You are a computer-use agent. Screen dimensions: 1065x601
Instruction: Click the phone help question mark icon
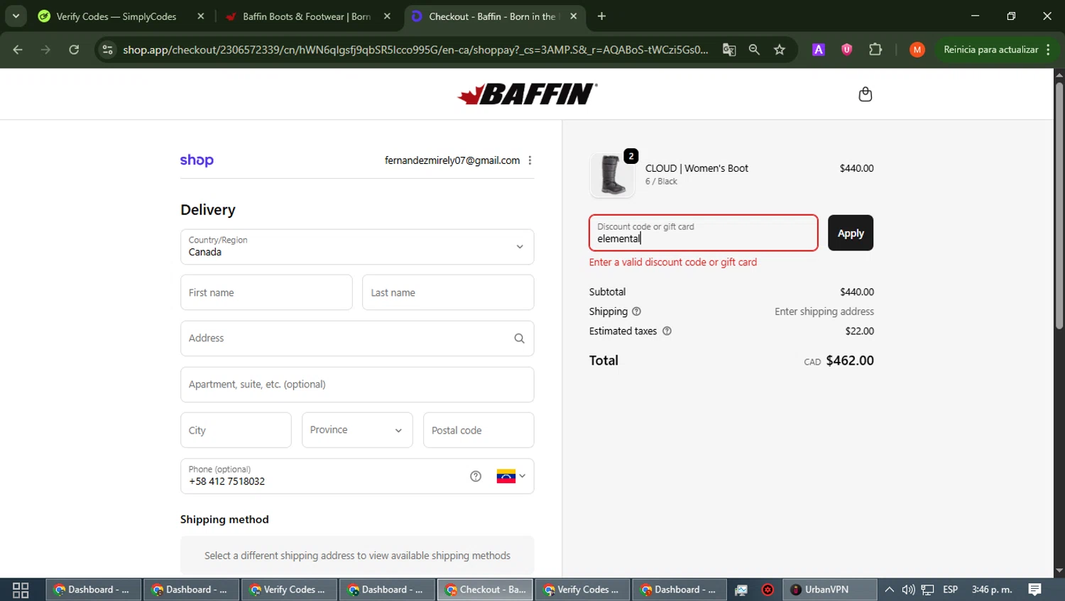(476, 476)
